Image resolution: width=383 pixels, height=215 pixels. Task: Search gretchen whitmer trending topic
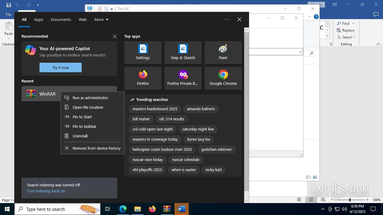(x=217, y=150)
